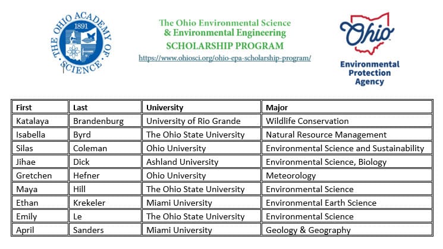Screen dimensions: 443x249
Task: Select the Environmental Earth Science cell
Action: point(347,203)
